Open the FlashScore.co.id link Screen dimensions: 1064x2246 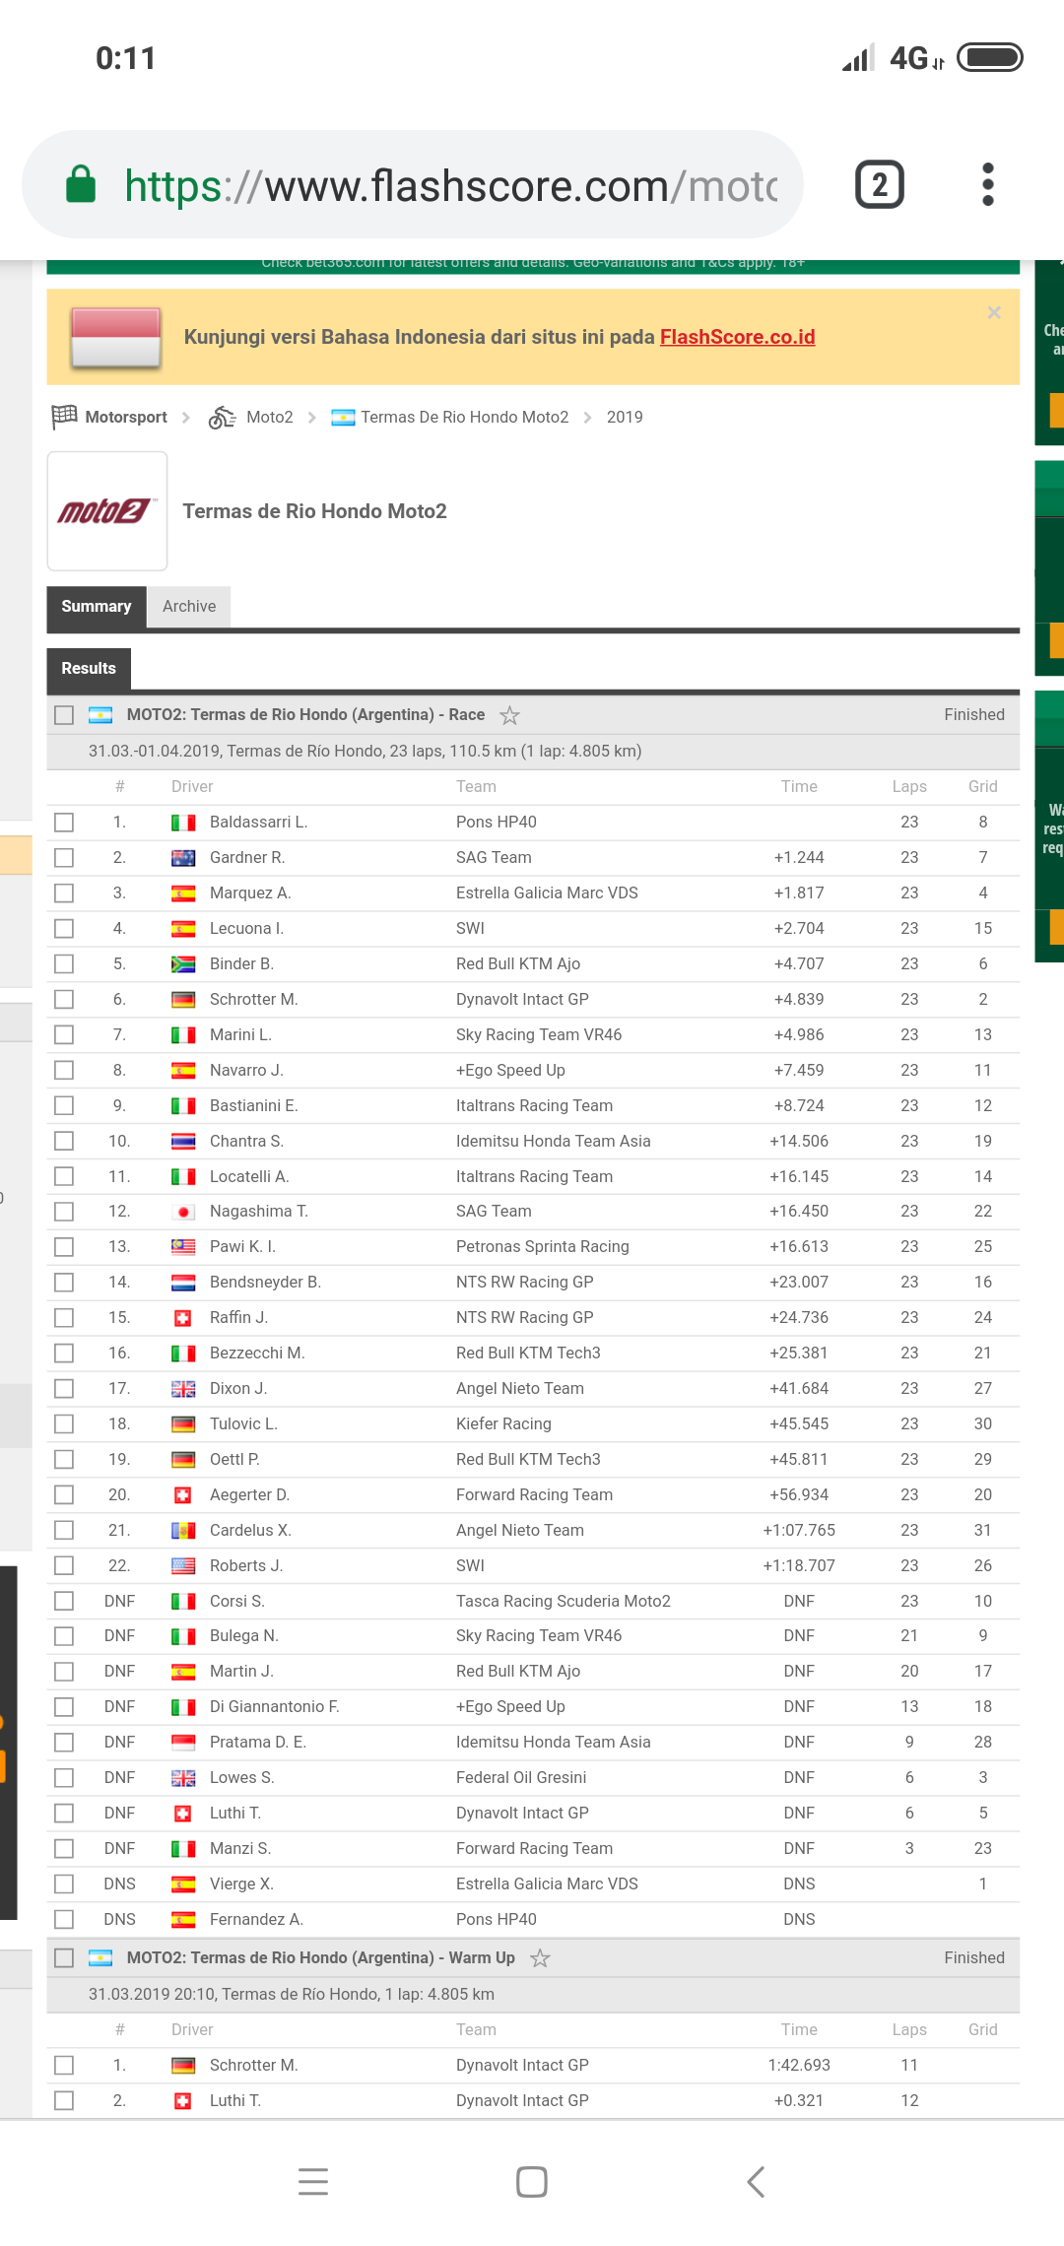(737, 337)
